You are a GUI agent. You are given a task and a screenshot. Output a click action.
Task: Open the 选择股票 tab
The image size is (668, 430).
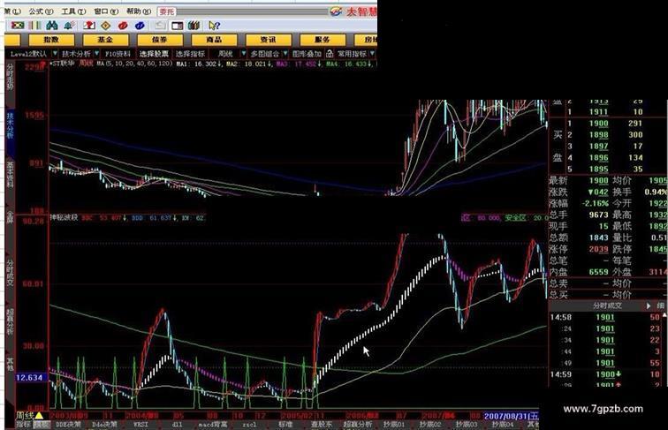[154, 54]
